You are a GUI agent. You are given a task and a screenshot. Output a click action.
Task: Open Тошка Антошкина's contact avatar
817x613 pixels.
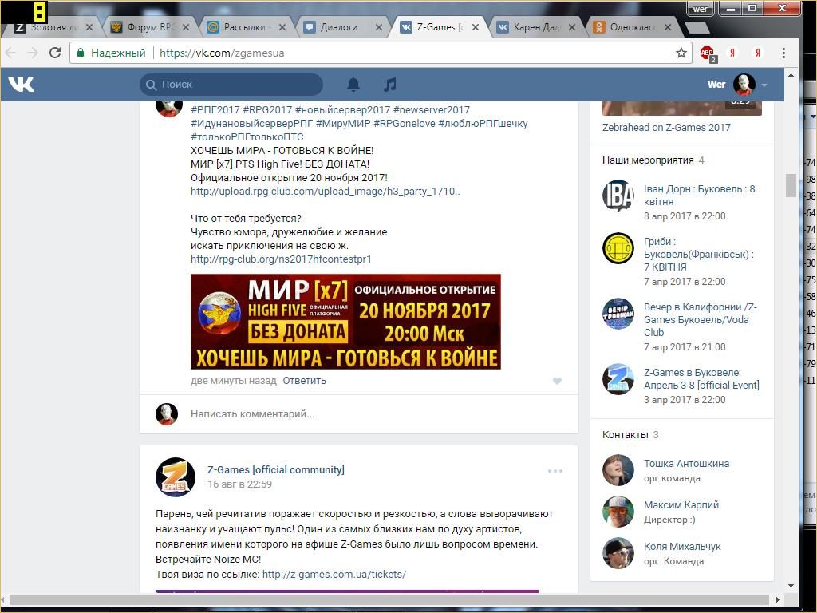coord(618,470)
